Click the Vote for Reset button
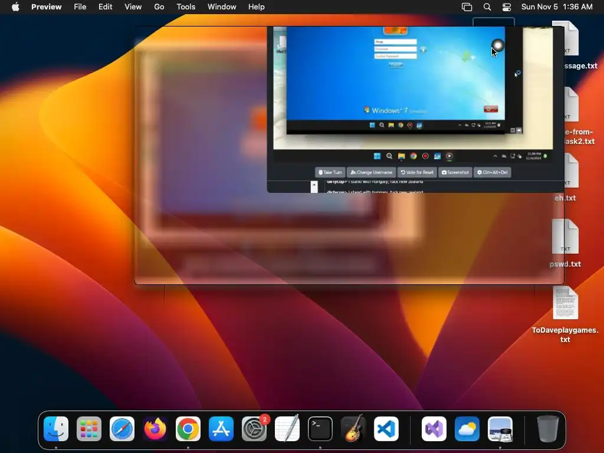This screenshot has height=453, width=604. [417, 172]
